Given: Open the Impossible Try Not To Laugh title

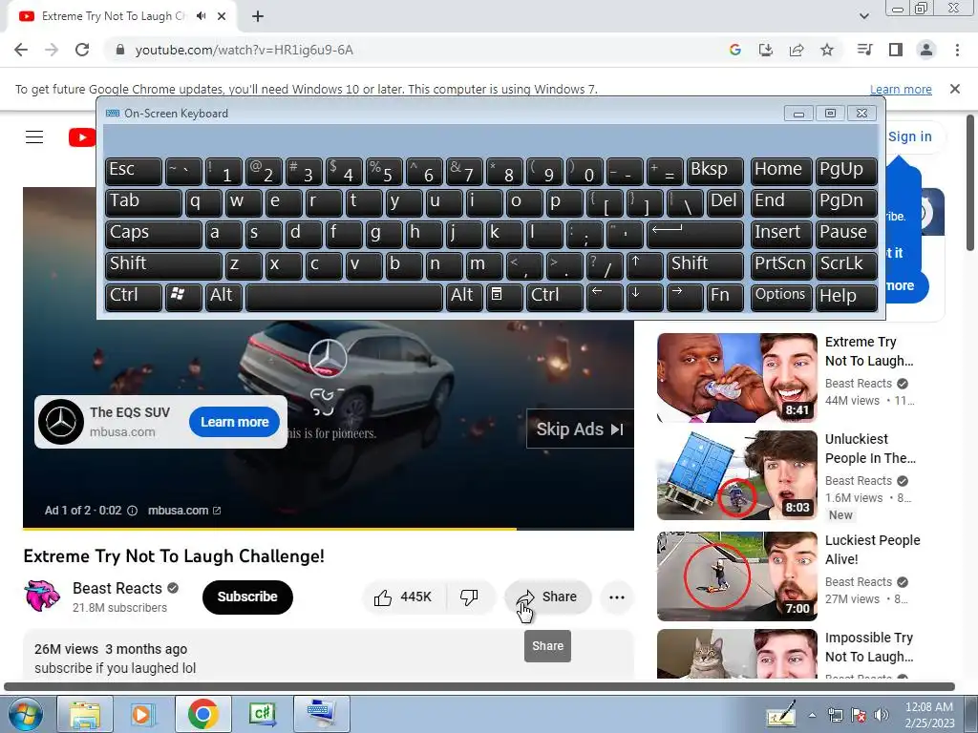Looking at the screenshot, I should pos(869,647).
